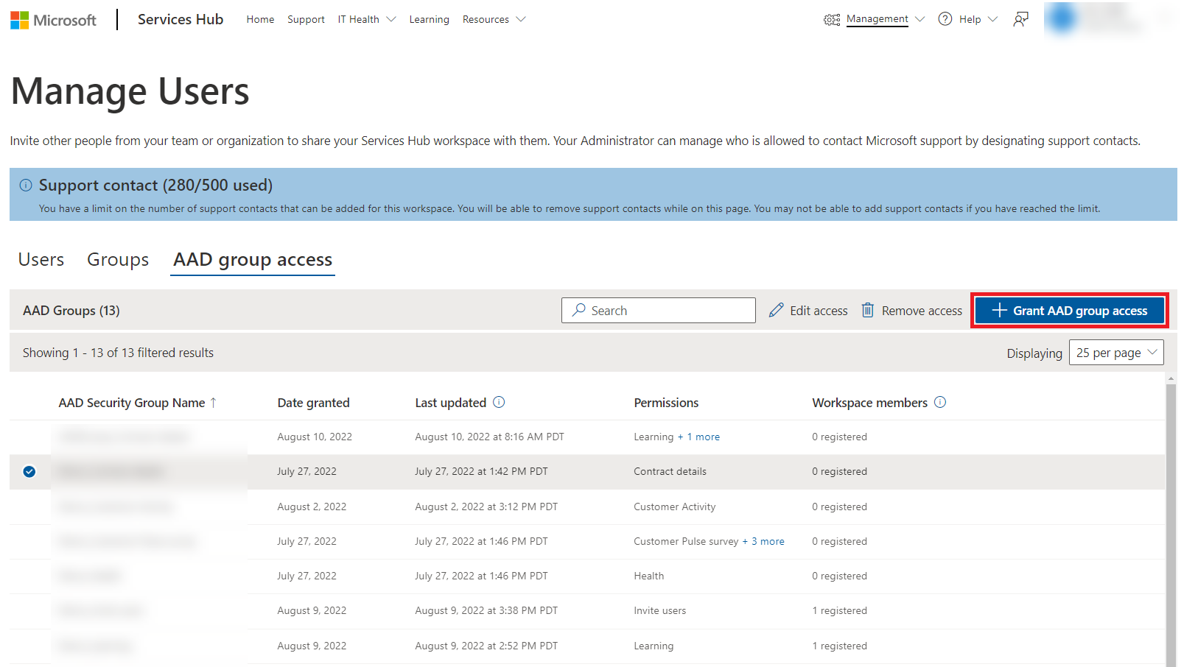Click the 'Manage Users' page title

pyautogui.click(x=130, y=91)
